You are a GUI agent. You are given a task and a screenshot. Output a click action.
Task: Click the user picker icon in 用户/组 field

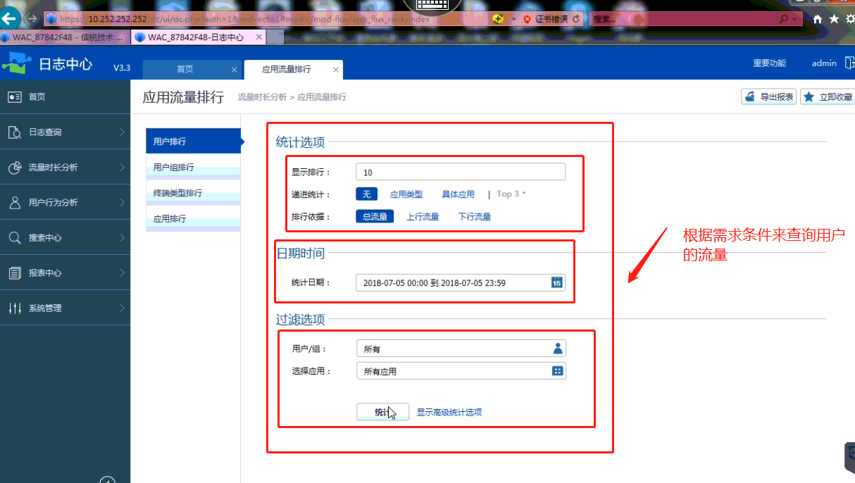pyautogui.click(x=558, y=348)
